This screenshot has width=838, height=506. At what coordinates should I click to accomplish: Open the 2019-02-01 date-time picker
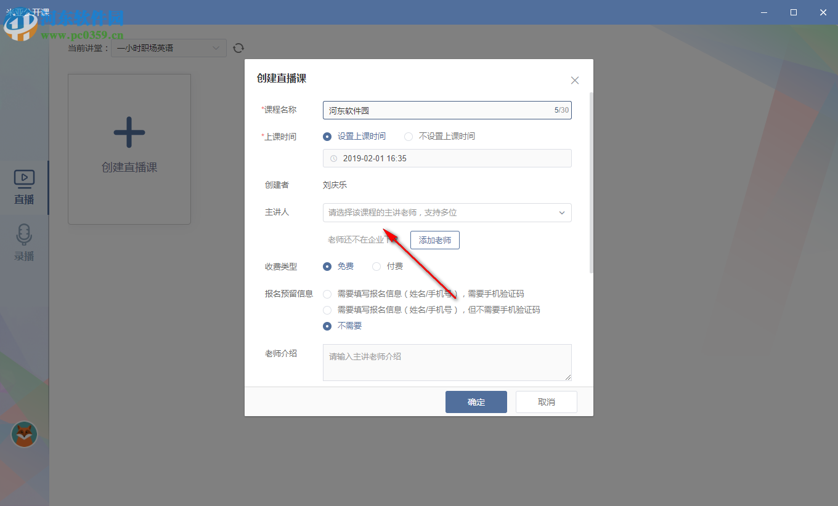coord(447,158)
